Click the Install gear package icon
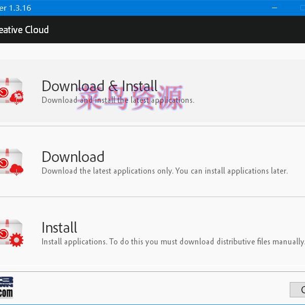Screen dimensions: 305x305 point(11,233)
